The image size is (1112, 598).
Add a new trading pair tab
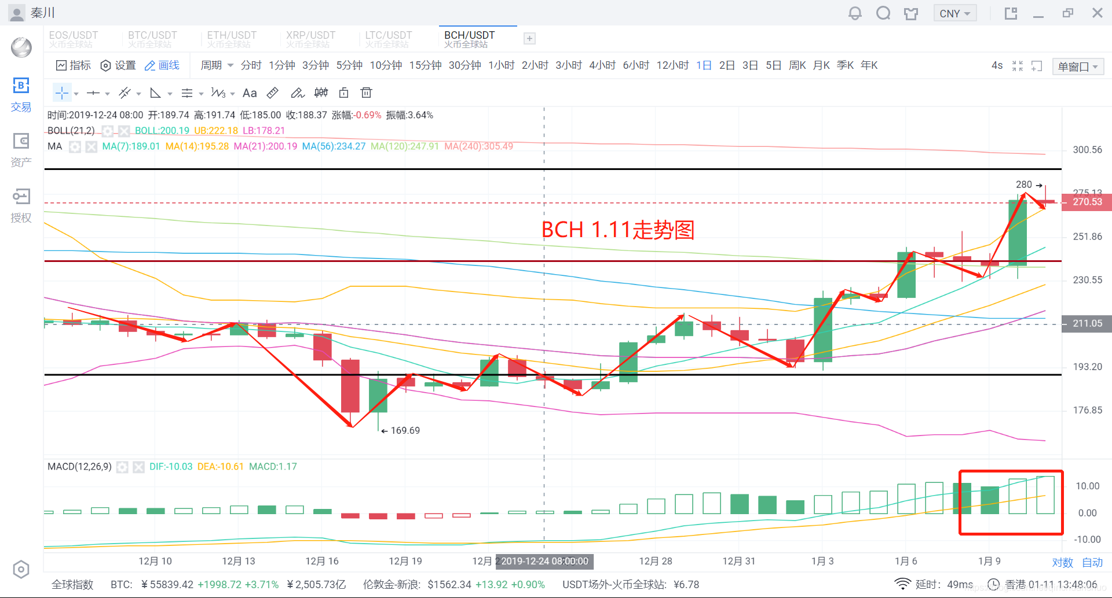click(x=529, y=39)
